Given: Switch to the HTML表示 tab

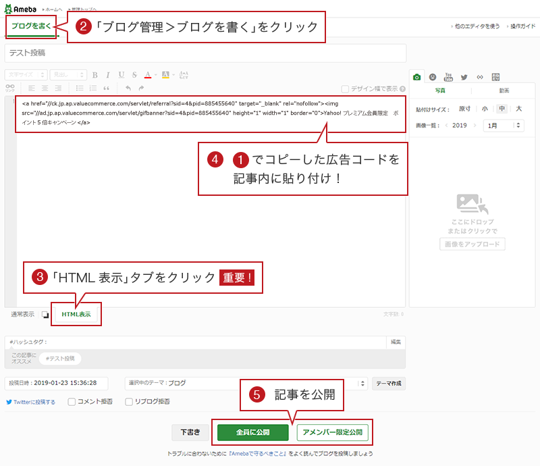Looking at the screenshot, I should (76, 314).
